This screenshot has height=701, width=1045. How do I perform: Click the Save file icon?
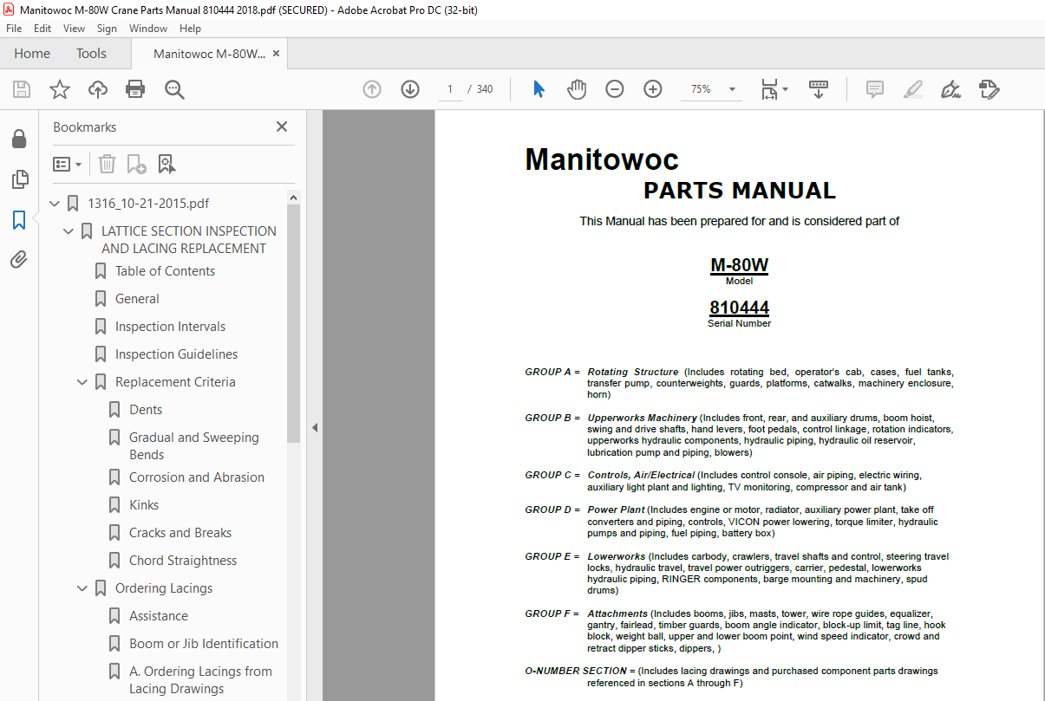[22, 89]
